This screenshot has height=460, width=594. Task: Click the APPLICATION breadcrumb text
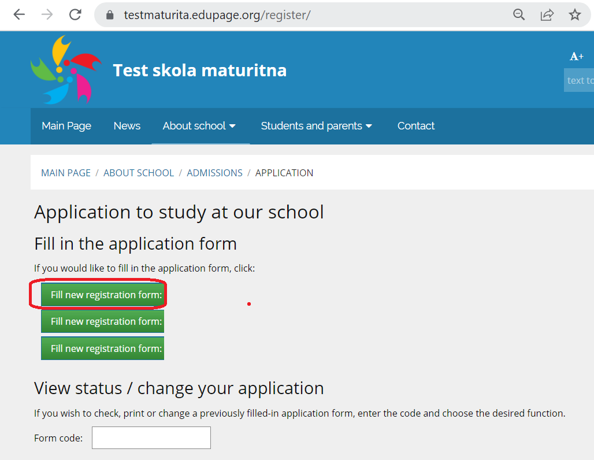(284, 173)
